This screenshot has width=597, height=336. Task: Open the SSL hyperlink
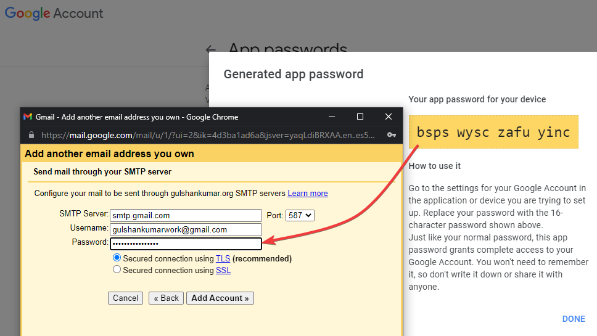(223, 271)
